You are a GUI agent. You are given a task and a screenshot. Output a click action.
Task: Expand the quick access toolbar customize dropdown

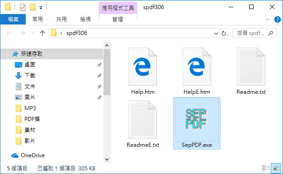point(41,8)
